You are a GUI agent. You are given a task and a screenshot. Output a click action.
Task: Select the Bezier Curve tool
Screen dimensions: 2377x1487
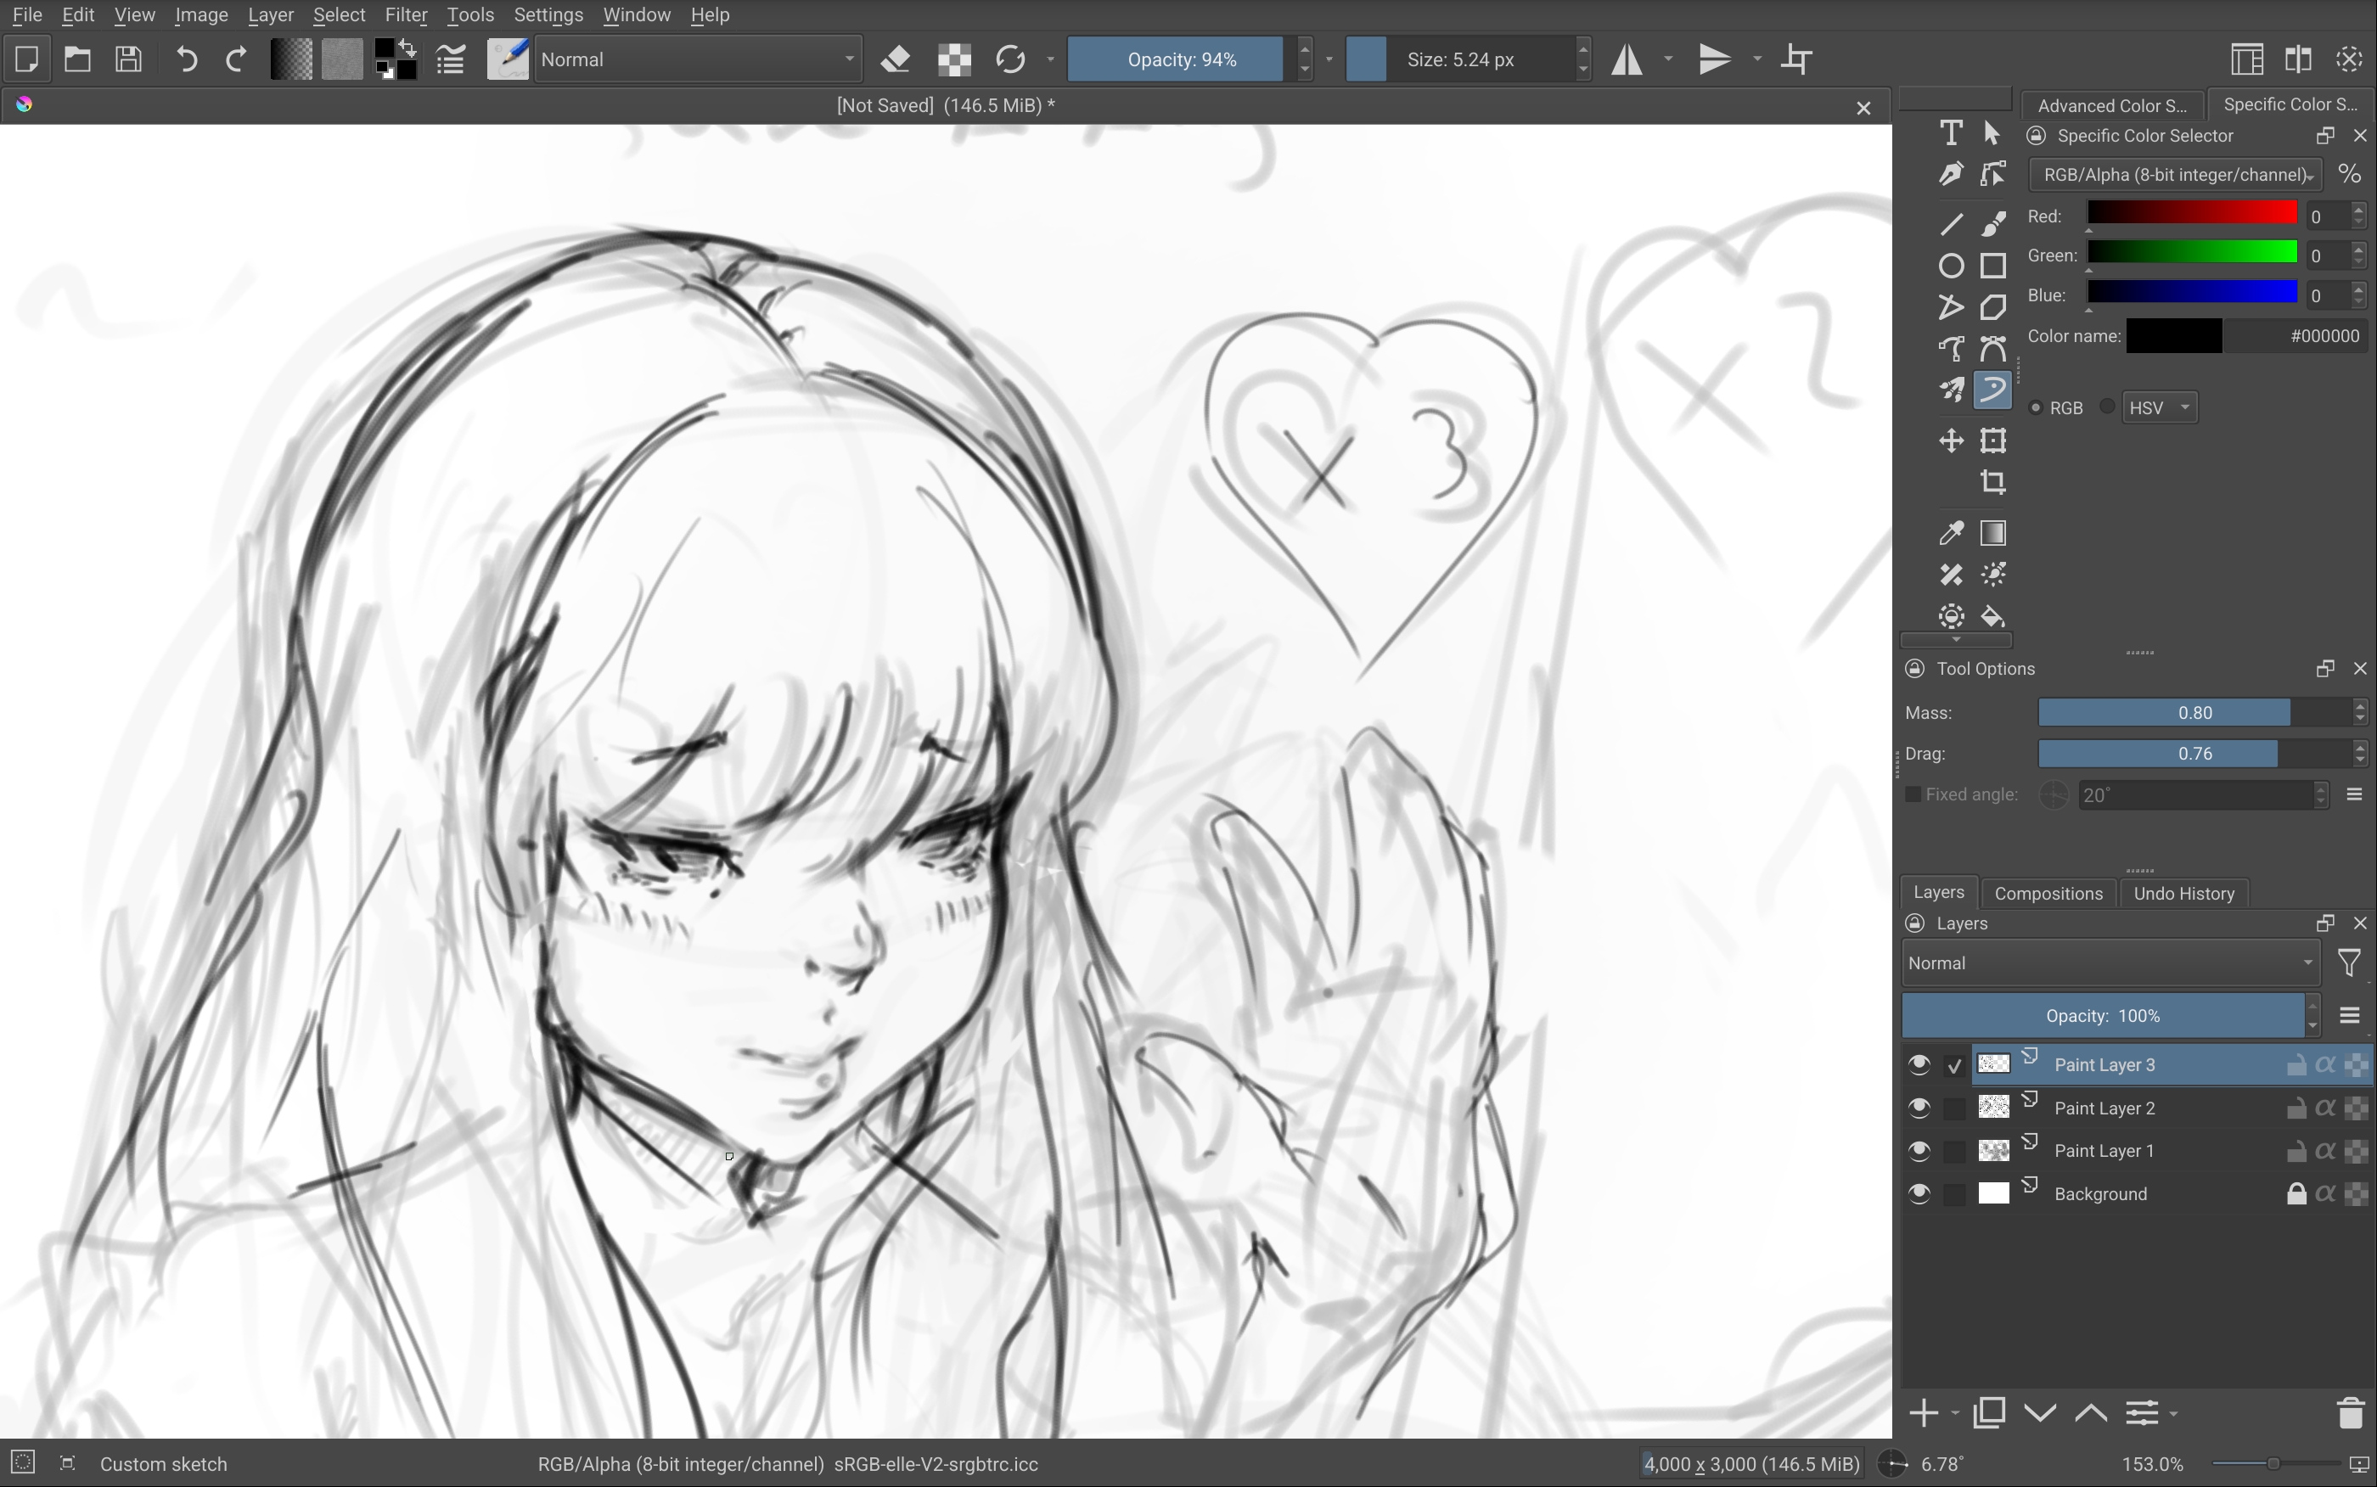(1951, 348)
